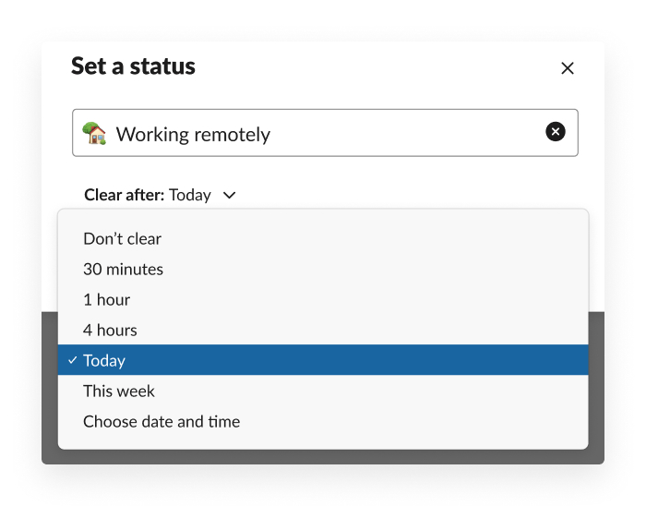
Task: Click the "Working remotely" status text
Action: point(193,134)
